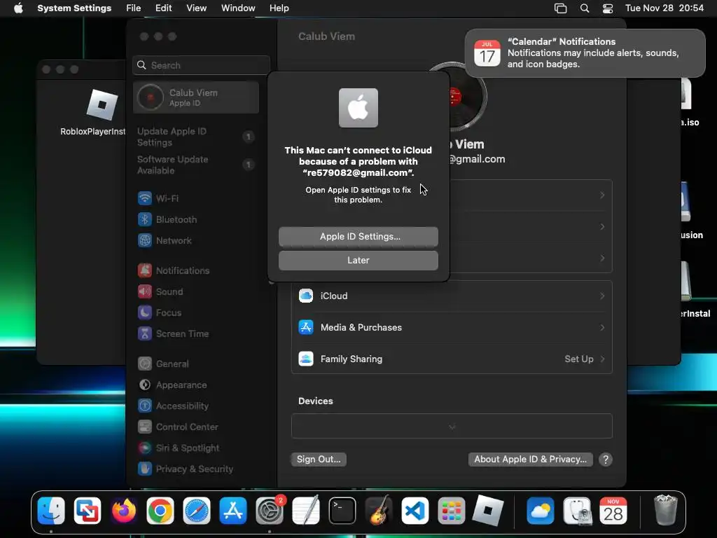This screenshot has height=538, width=717.
Task: Launch Google Chrome from the Dock
Action: click(x=160, y=511)
